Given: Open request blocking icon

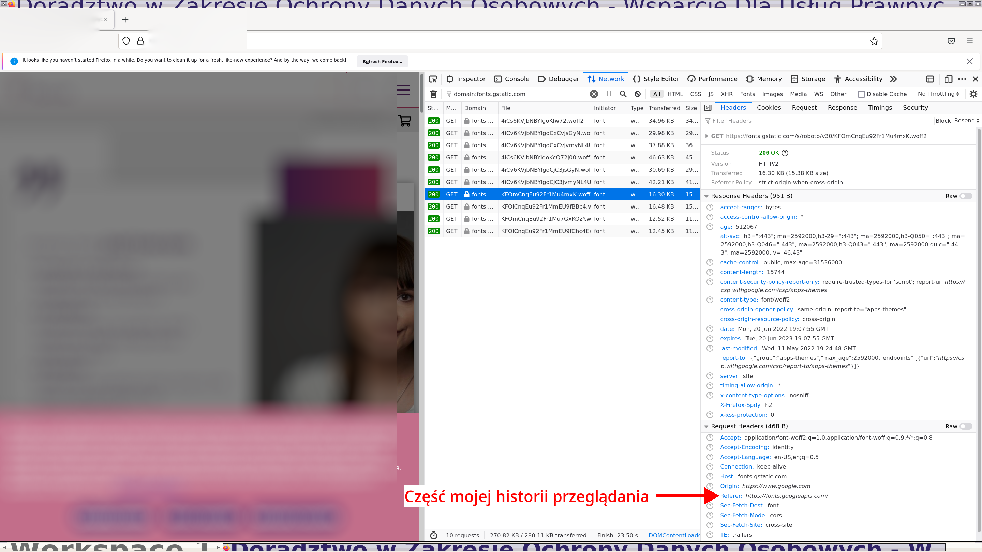Looking at the screenshot, I should coord(637,94).
